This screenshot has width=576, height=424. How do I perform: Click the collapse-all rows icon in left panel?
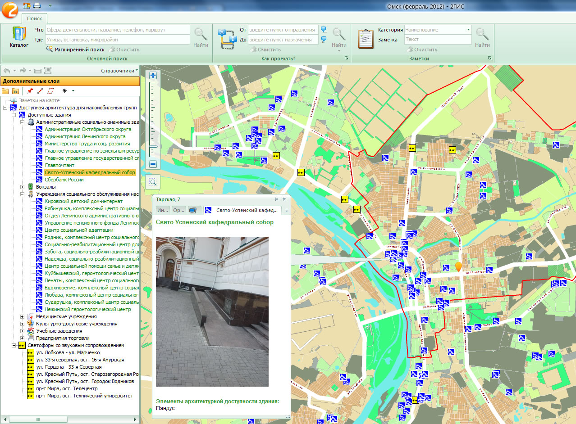click(38, 71)
